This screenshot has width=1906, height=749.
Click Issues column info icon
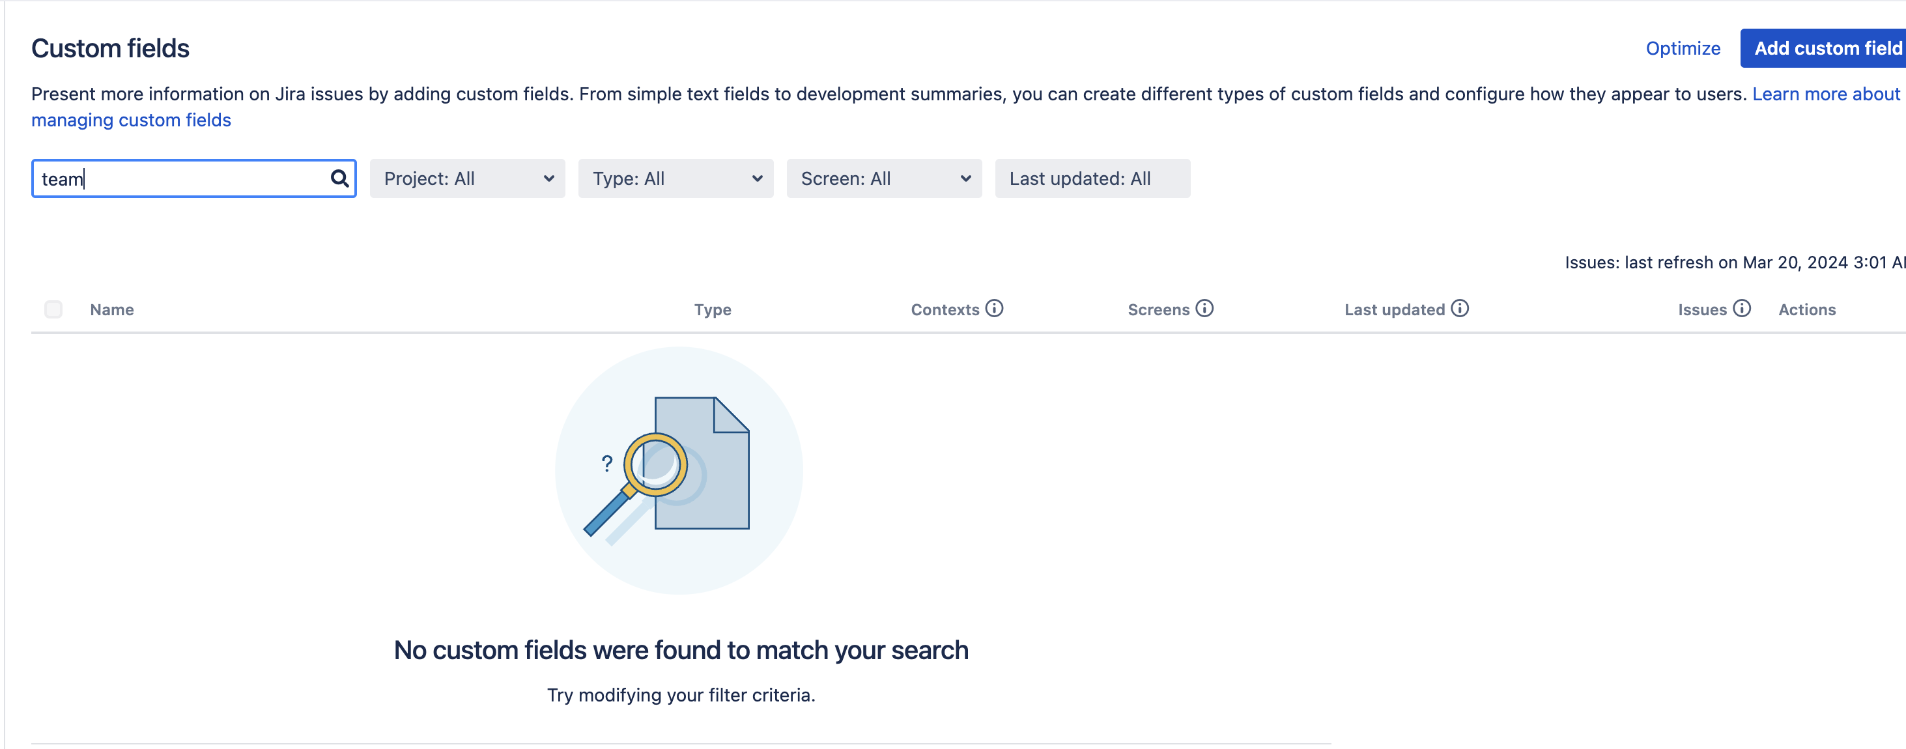click(x=1741, y=309)
